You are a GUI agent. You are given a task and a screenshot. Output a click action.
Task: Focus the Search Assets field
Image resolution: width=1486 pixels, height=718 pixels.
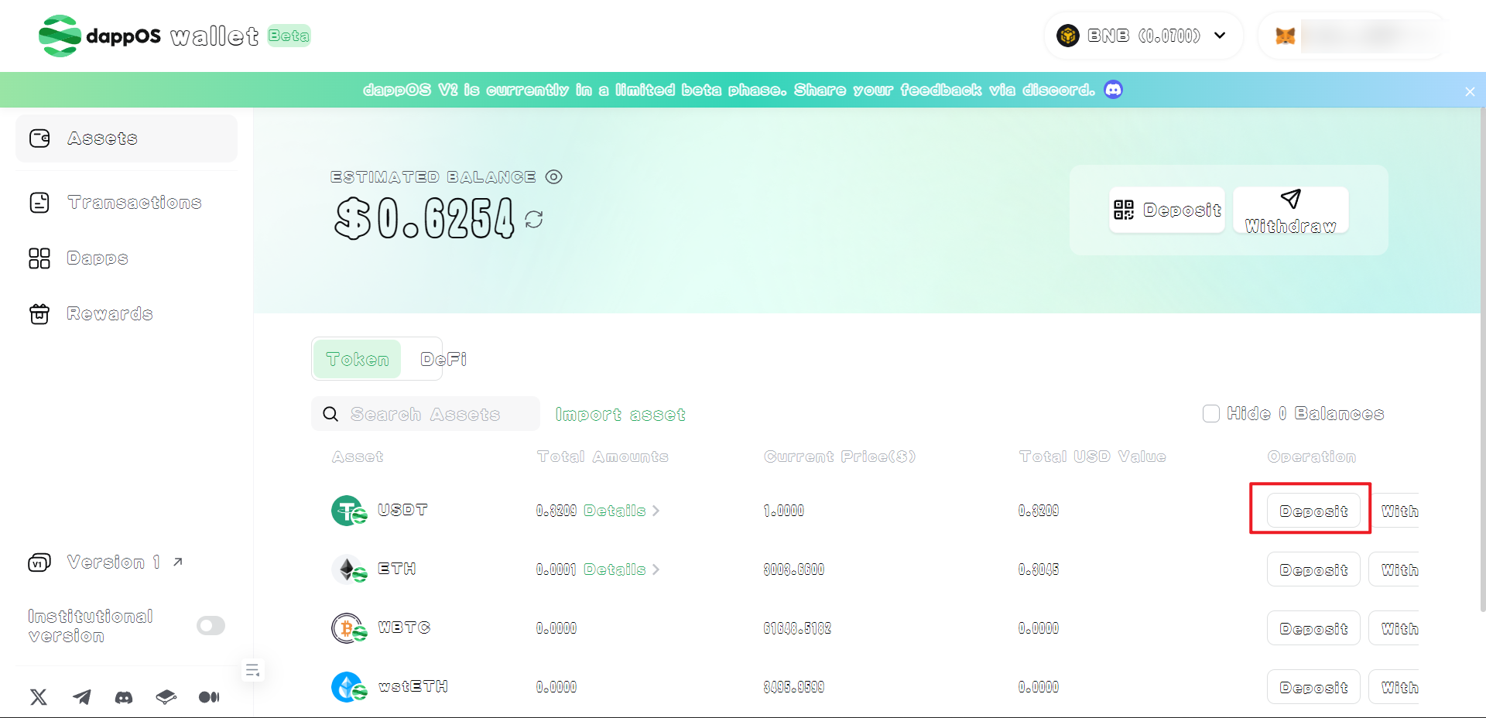[426, 414]
